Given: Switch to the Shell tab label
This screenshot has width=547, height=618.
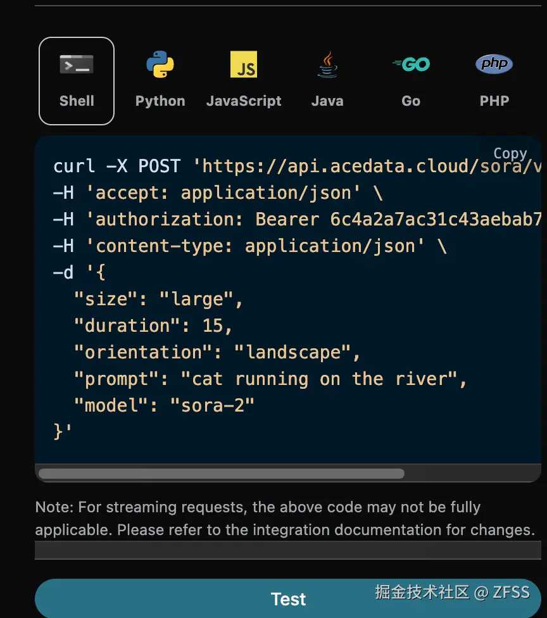Looking at the screenshot, I should coord(77,101).
